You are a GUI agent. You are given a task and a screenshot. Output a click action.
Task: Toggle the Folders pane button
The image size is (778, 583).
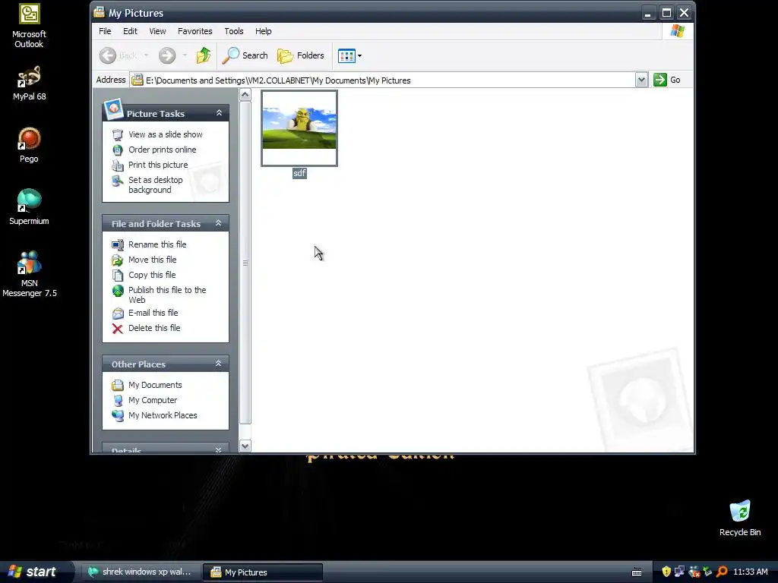tap(301, 55)
